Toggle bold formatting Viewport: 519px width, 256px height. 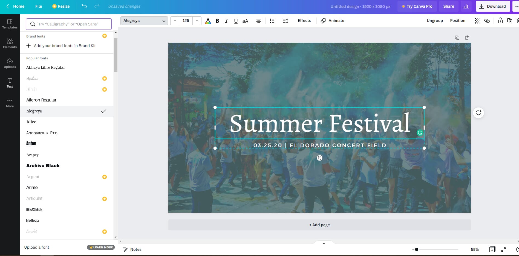click(217, 21)
